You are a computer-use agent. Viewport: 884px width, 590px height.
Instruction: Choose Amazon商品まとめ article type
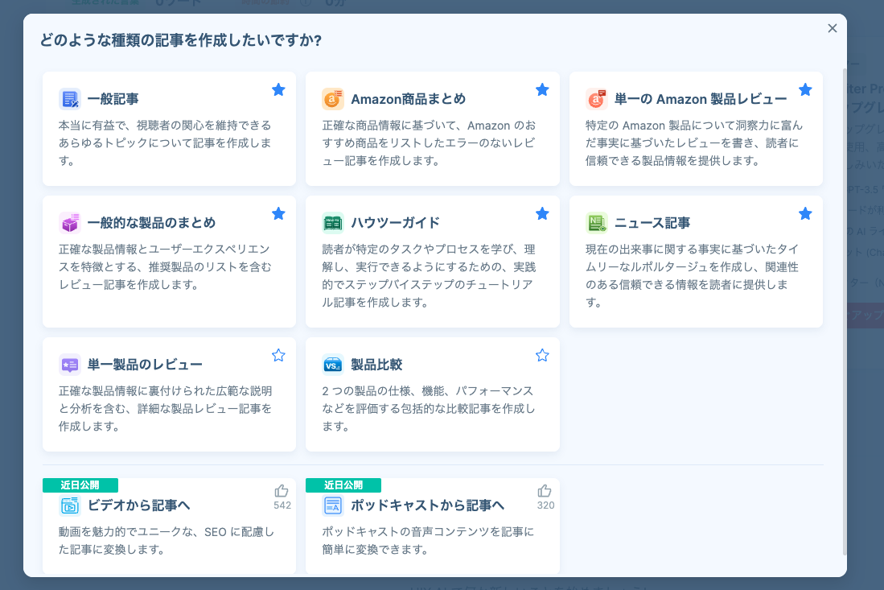click(x=408, y=99)
